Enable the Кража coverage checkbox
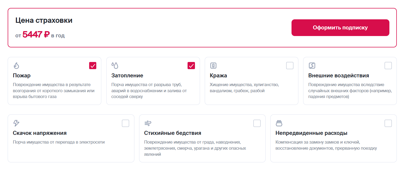 tap(290, 65)
